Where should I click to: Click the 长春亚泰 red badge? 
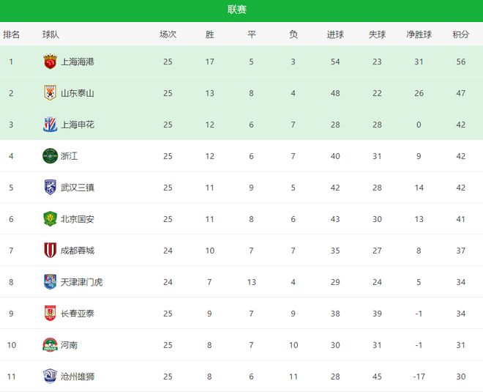click(x=50, y=314)
